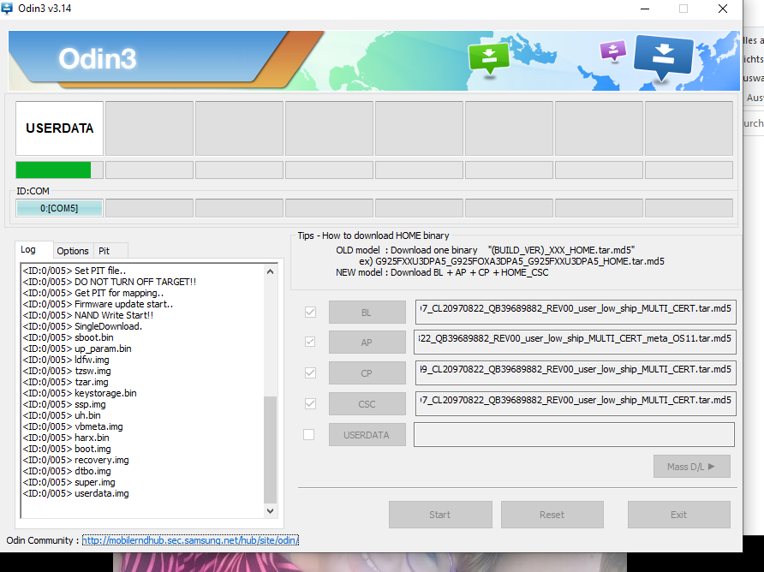The width and height of the screenshot is (764, 572).
Task: Select log line 'Firmware update start..'
Action: tap(98, 304)
